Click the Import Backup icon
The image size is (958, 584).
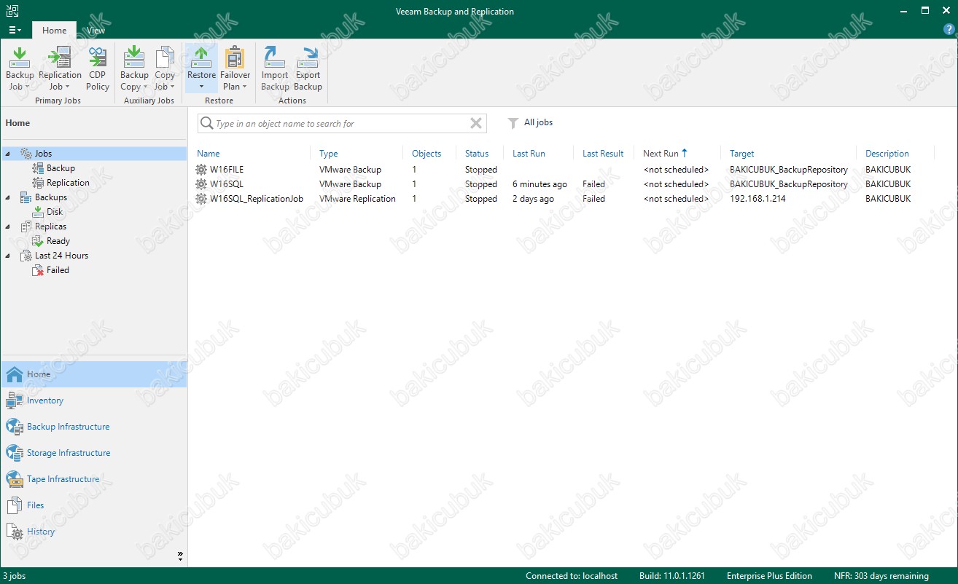(x=275, y=58)
